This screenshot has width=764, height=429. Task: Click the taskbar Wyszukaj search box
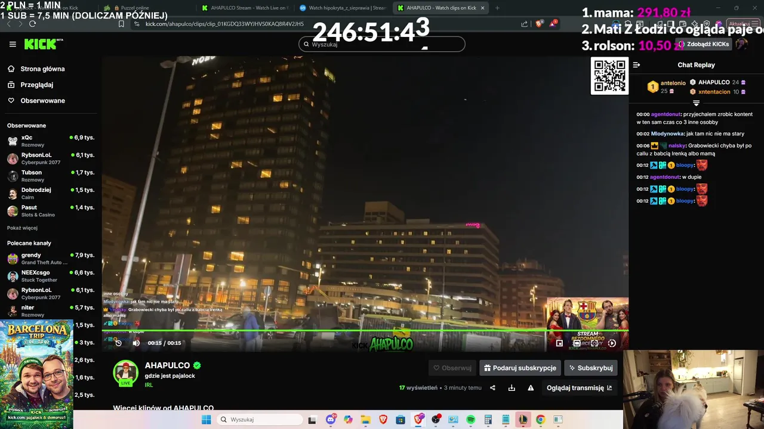point(259,419)
